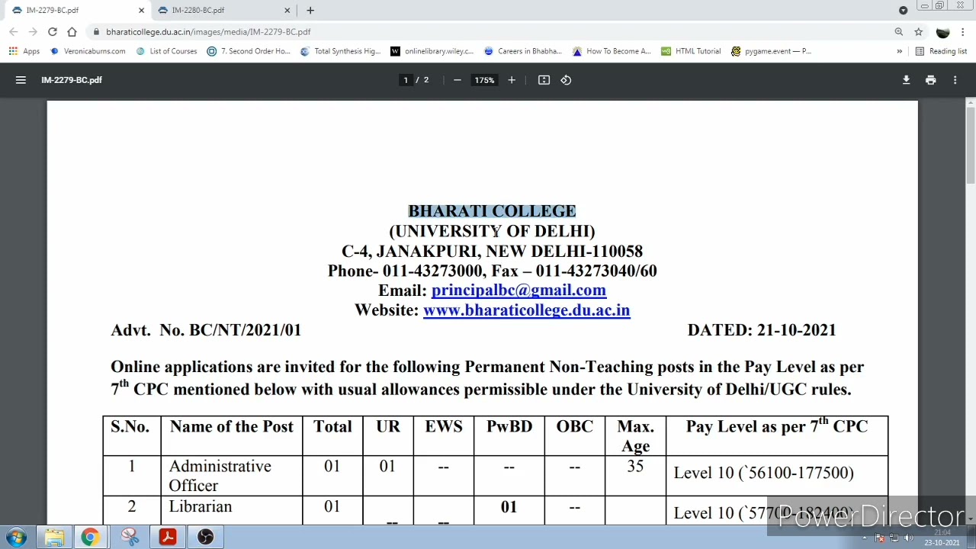Open the browser profile avatar
Viewport: 976px width, 549px height.
click(943, 32)
